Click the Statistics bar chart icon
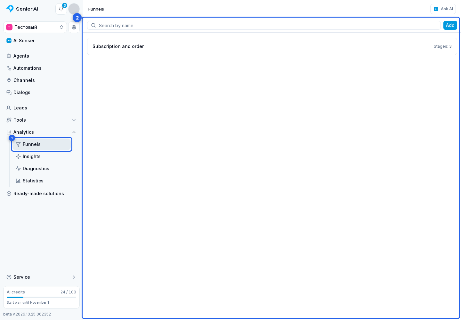The image size is (461, 320). (x=18, y=181)
